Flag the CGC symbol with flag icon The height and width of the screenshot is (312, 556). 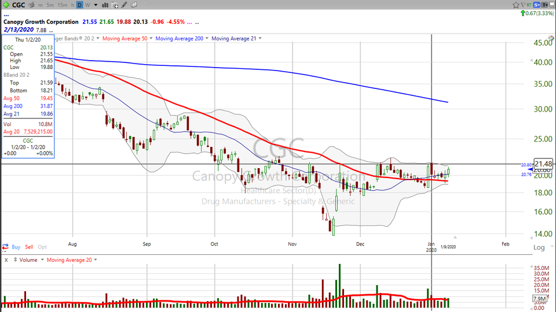coord(522,5)
